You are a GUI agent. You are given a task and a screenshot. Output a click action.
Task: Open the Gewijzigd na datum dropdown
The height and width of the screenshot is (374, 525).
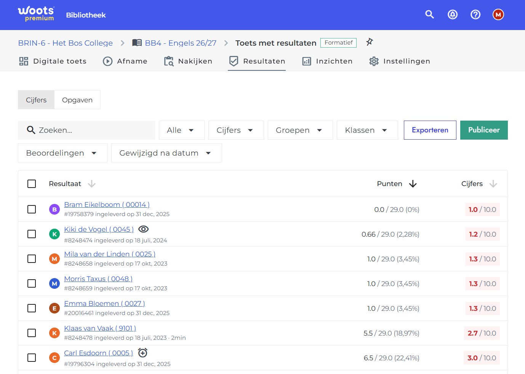click(166, 153)
